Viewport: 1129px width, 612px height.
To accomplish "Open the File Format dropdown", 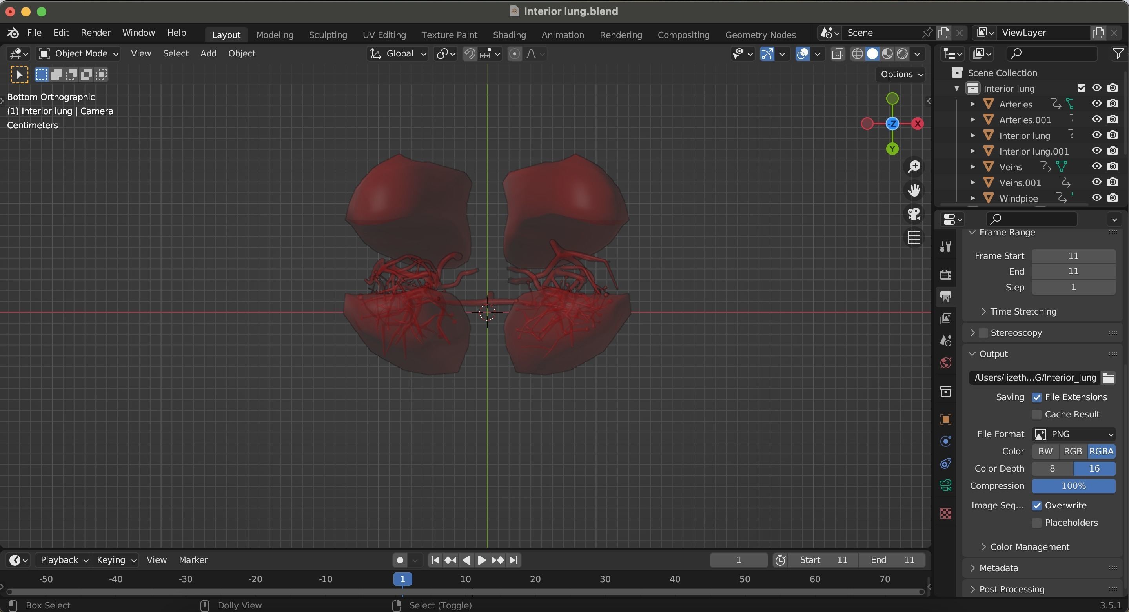I will click(1074, 433).
